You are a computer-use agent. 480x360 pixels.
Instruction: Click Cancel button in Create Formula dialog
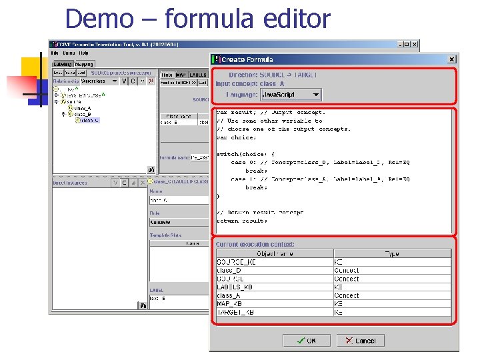[x=361, y=341]
